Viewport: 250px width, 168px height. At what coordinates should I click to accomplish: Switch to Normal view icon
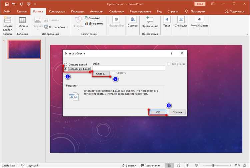click(x=169, y=165)
